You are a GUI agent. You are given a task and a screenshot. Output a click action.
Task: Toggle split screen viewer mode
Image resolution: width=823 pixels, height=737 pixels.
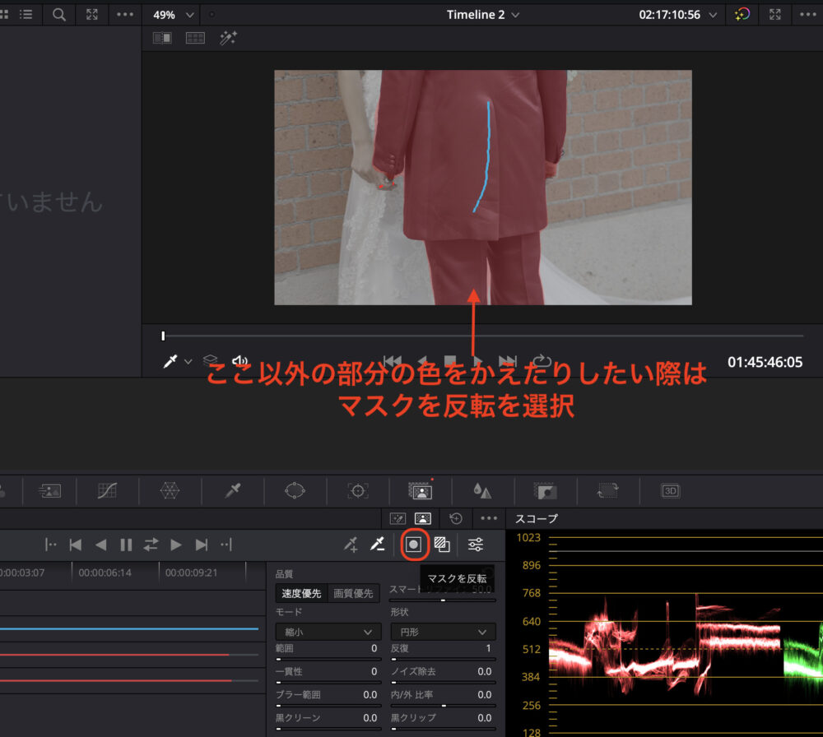click(x=195, y=38)
